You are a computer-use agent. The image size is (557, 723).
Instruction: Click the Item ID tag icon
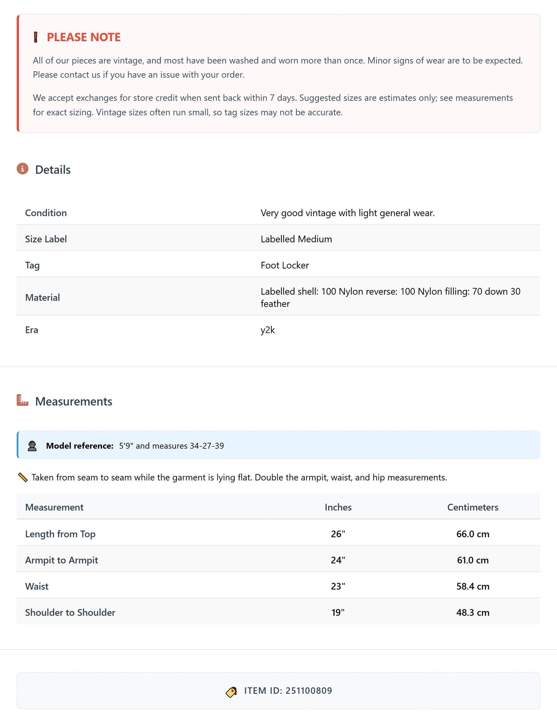(231, 692)
